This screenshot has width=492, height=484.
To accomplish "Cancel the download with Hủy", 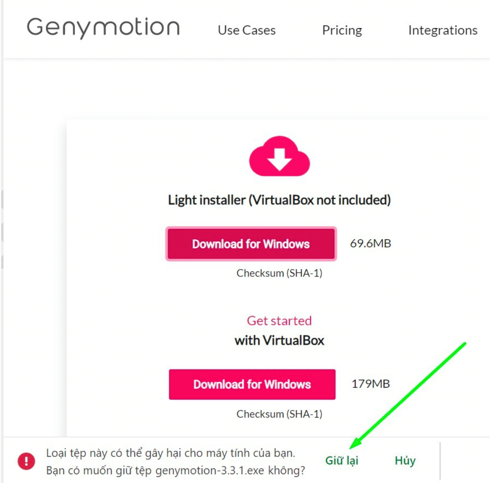I will point(405,461).
